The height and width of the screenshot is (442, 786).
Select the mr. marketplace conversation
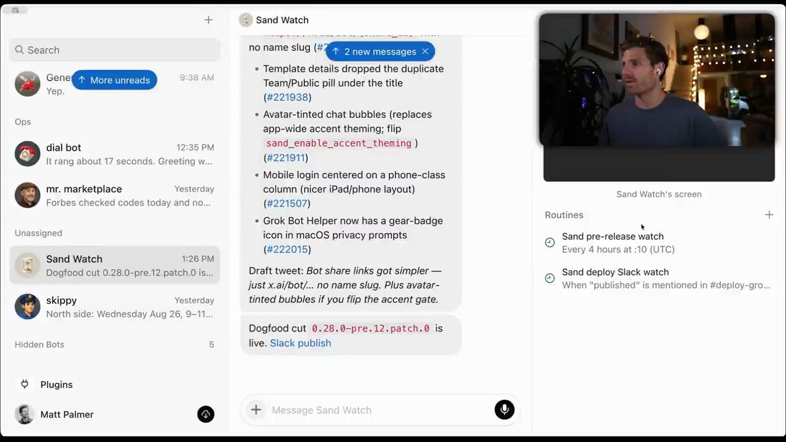tap(114, 195)
